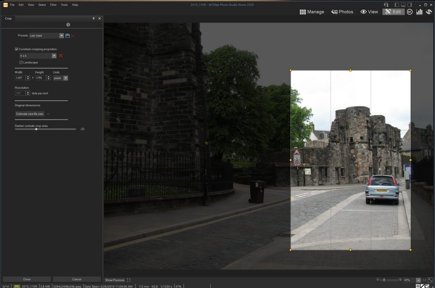Click Estimate new file size
This screenshot has height=288, width=435.
point(30,114)
